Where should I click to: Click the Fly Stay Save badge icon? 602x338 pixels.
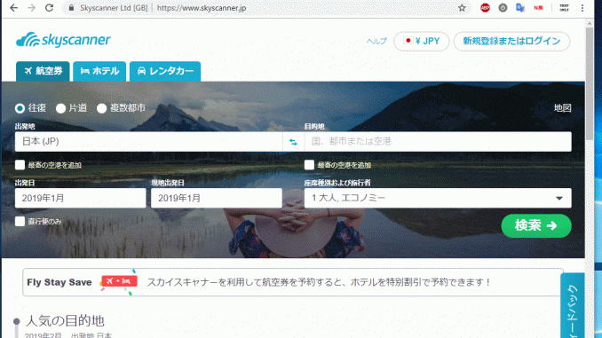[119, 281]
